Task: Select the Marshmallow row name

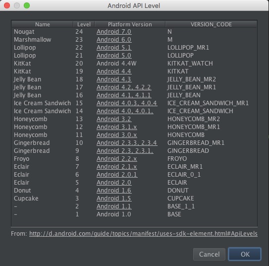Action: coord(32,40)
